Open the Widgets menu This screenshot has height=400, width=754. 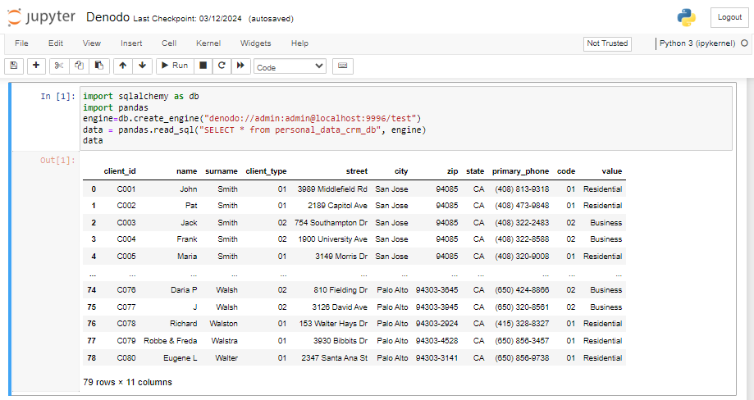coord(255,43)
